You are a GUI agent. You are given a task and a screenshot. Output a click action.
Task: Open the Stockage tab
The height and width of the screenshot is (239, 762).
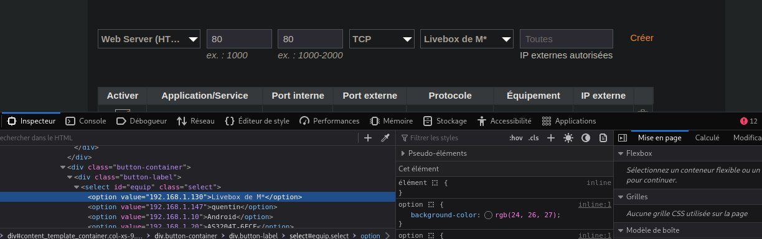444,121
